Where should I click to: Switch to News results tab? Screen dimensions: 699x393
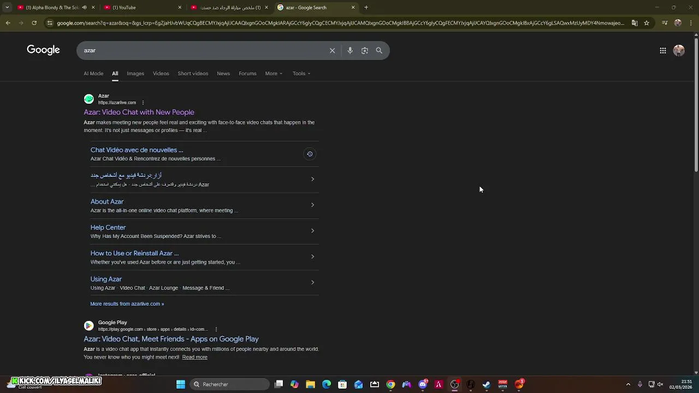pyautogui.click(x=223, y=73)
